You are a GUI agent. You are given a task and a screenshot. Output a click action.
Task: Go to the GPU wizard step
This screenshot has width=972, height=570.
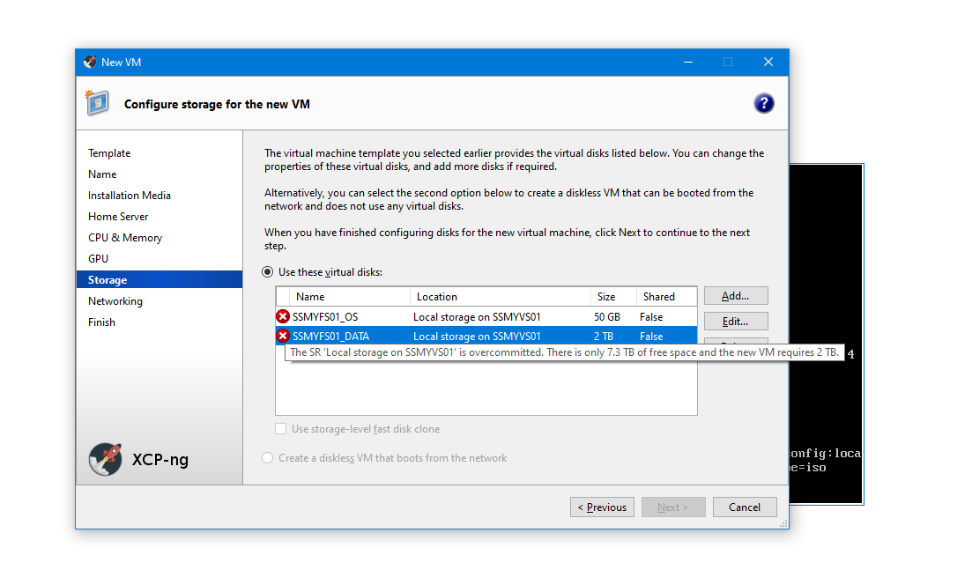pyautogui.click(x=98, y=258)
